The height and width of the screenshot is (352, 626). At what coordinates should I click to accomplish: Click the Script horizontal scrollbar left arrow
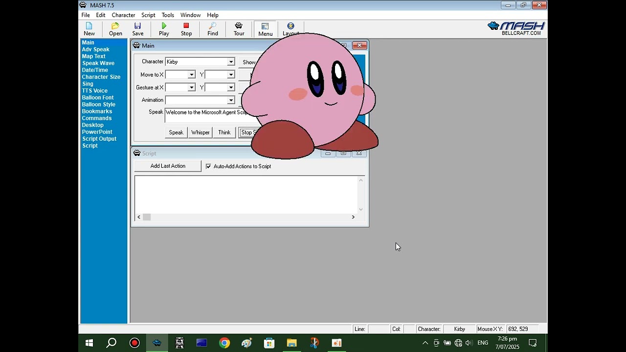(x=139, y=217)
